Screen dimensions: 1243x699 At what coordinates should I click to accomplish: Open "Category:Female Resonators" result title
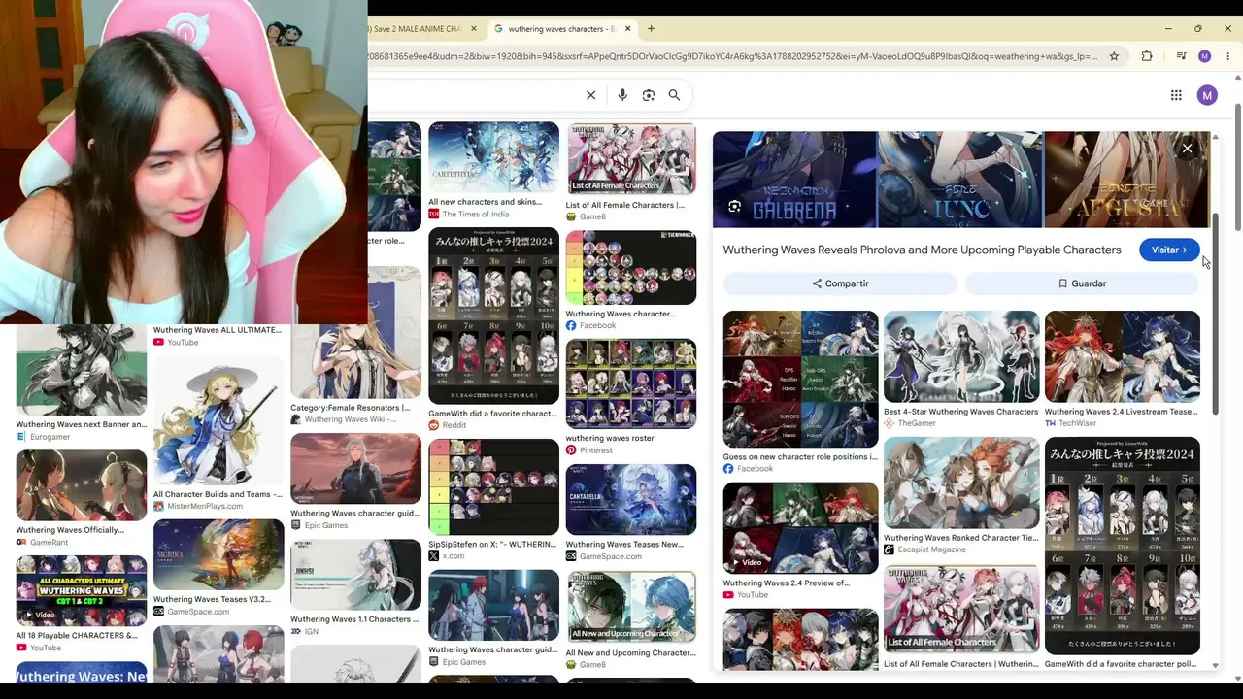coord(351,408)
